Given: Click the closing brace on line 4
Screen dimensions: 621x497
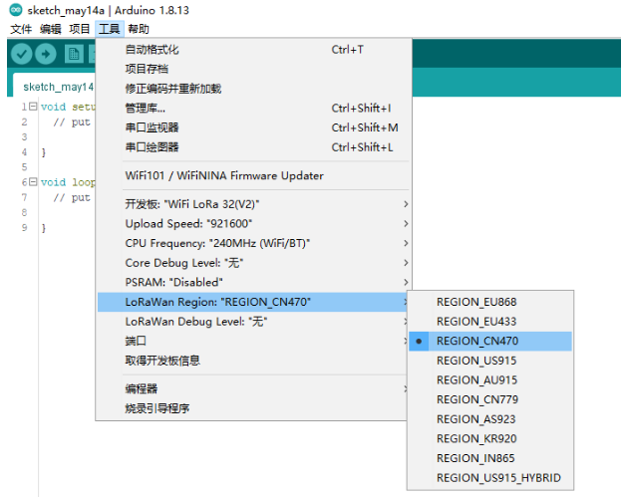Looking at the screenshot, I should pyautogui.click(x=43, y=152).
